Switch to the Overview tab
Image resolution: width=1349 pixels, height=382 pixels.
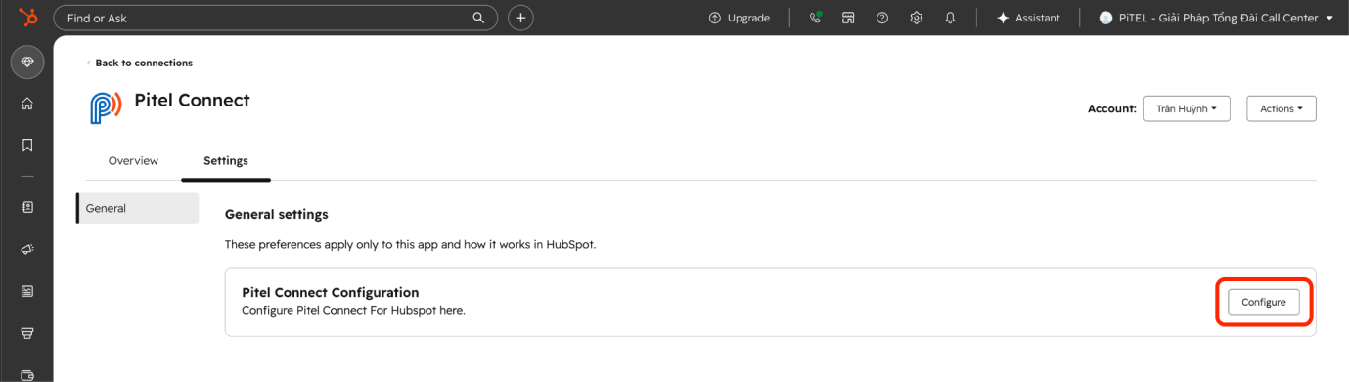(x=133, y=161)
